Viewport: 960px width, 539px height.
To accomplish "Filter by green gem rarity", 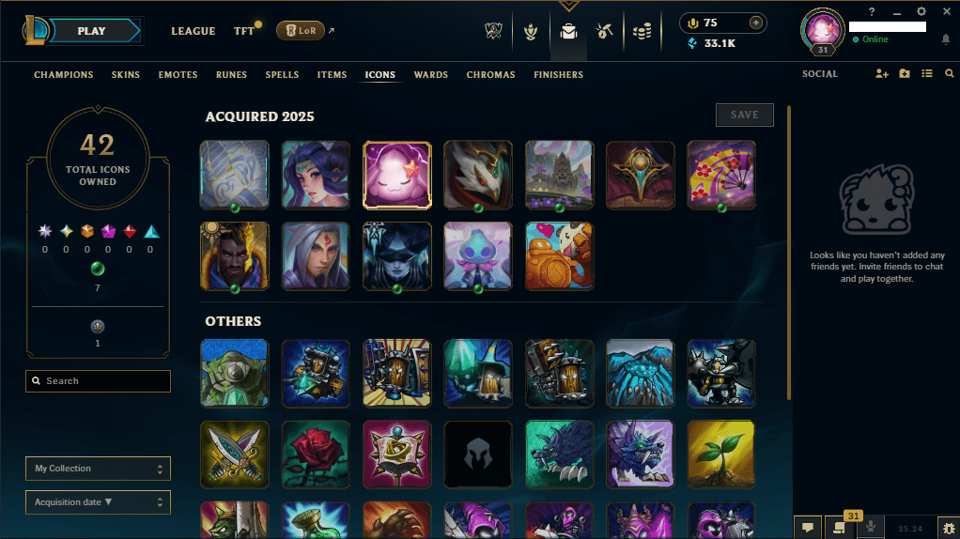I will 98,269.
